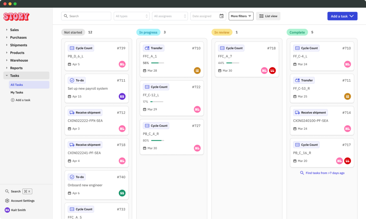
Task: Open More filters
Action: [x=241, y=16]
